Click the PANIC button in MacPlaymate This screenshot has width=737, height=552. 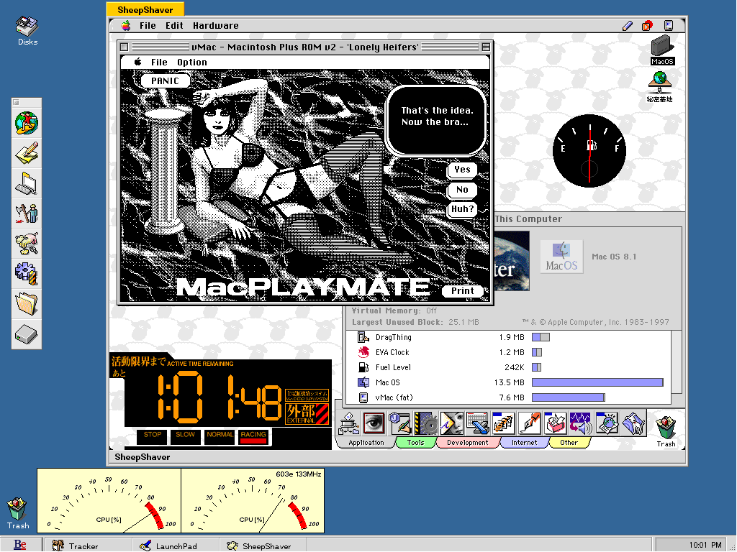coord(165,80)
